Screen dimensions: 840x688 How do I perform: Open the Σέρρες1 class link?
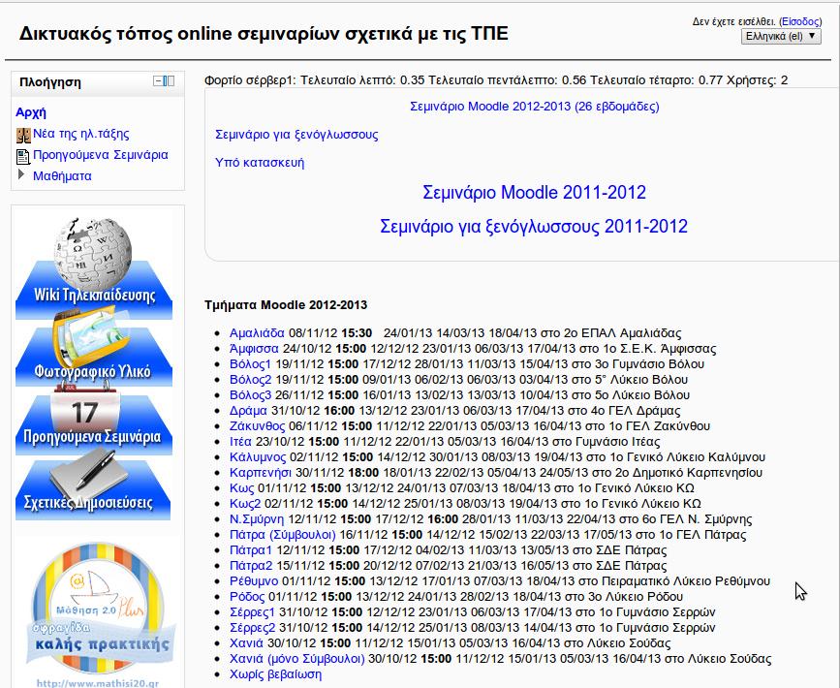coord(252,612)
